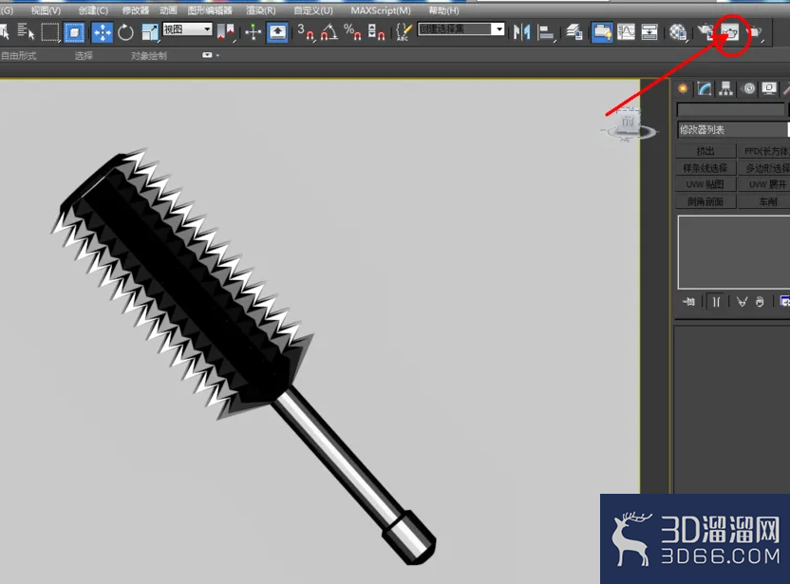The image size is (790, 584).
Task: Activate Select and Scale tool
Action: click(149, 32)
